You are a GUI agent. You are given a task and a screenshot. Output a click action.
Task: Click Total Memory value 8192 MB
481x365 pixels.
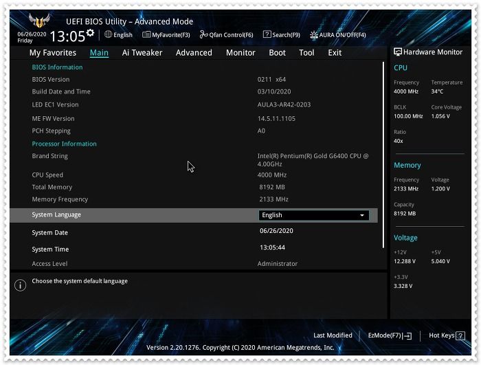click(272, 187)
